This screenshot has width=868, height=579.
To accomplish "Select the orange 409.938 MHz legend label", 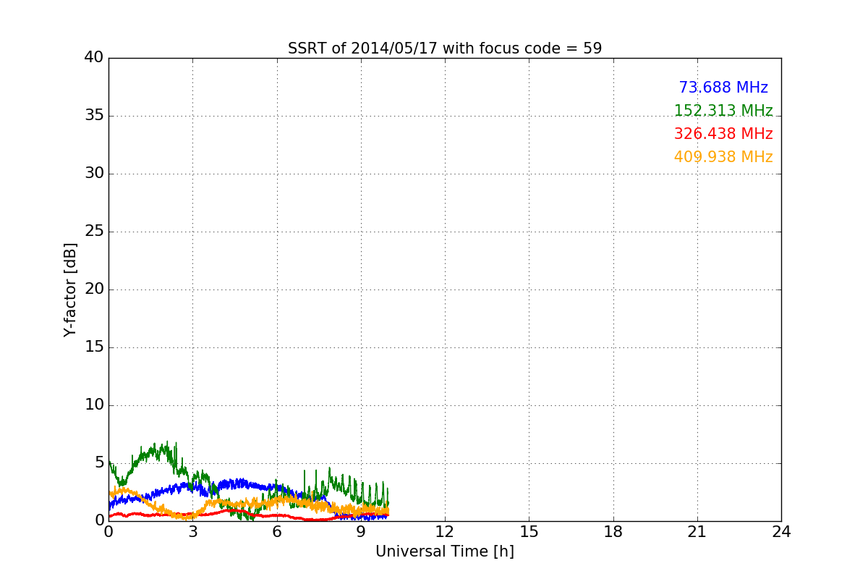I will pos(723,157).
